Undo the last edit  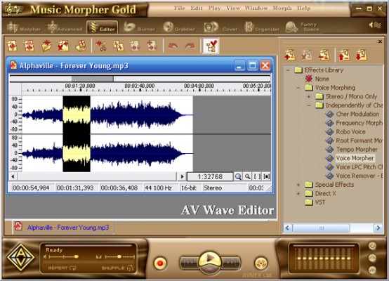tap(173, 46)
